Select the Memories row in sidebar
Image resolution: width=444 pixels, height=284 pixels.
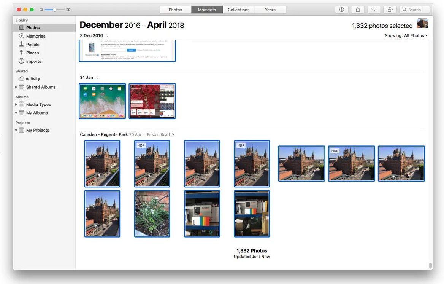44,36
